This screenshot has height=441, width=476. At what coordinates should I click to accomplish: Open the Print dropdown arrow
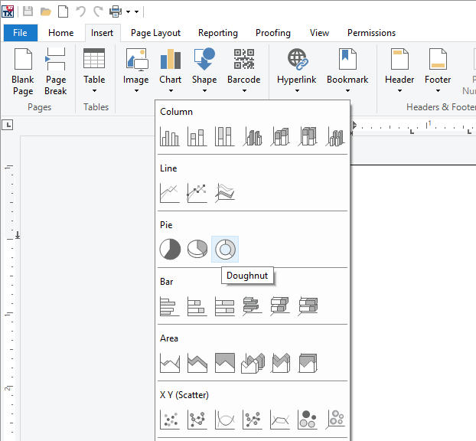coord(128,11)
